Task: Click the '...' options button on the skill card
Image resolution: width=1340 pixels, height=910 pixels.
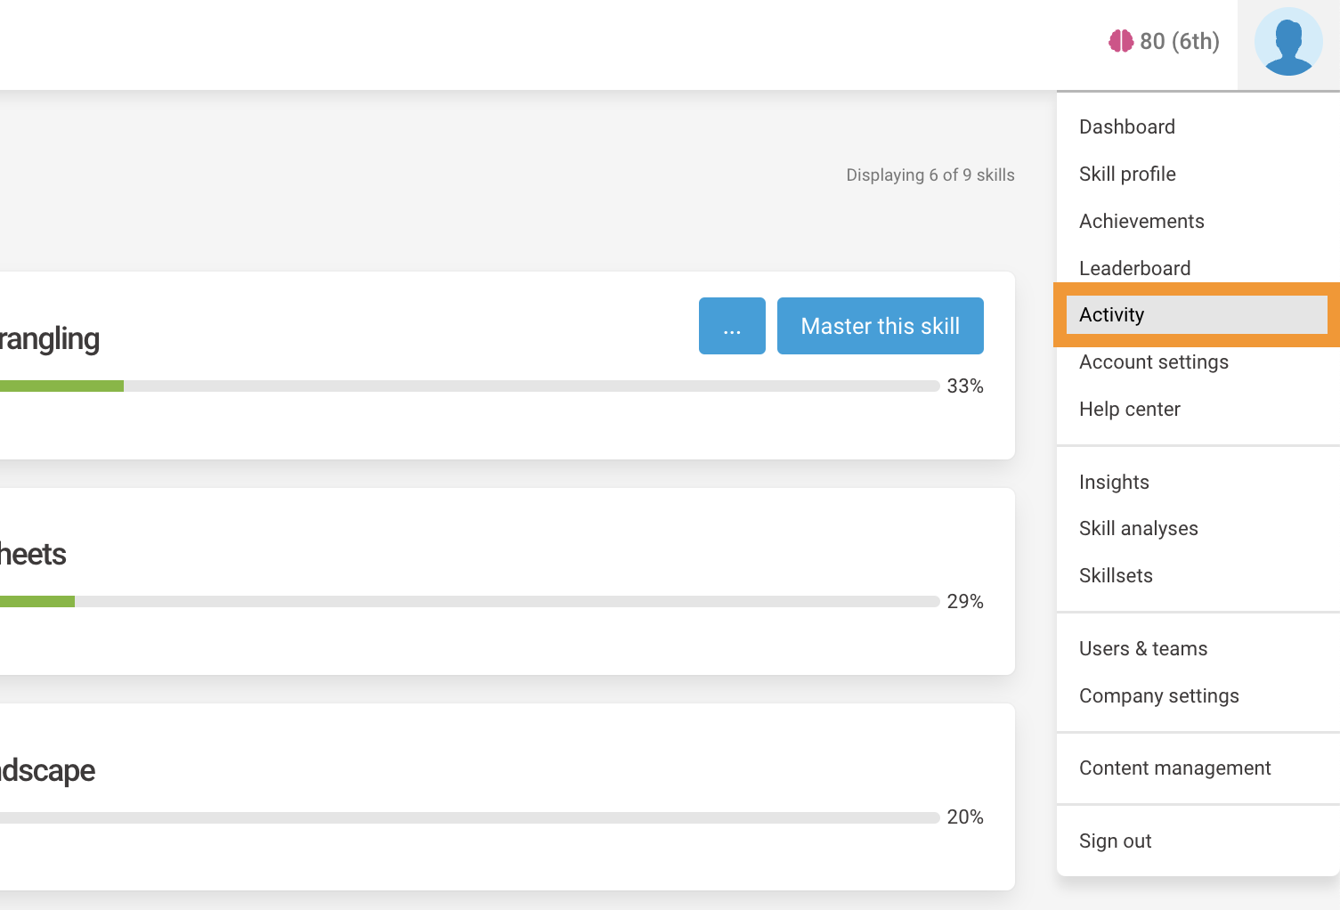Action: (731, 326)
